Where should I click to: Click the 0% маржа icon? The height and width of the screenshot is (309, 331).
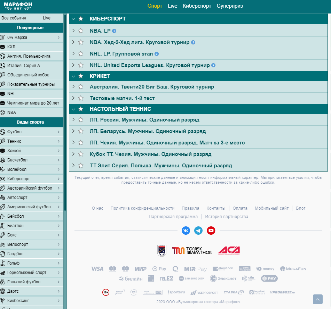click(x=2, y=37)
